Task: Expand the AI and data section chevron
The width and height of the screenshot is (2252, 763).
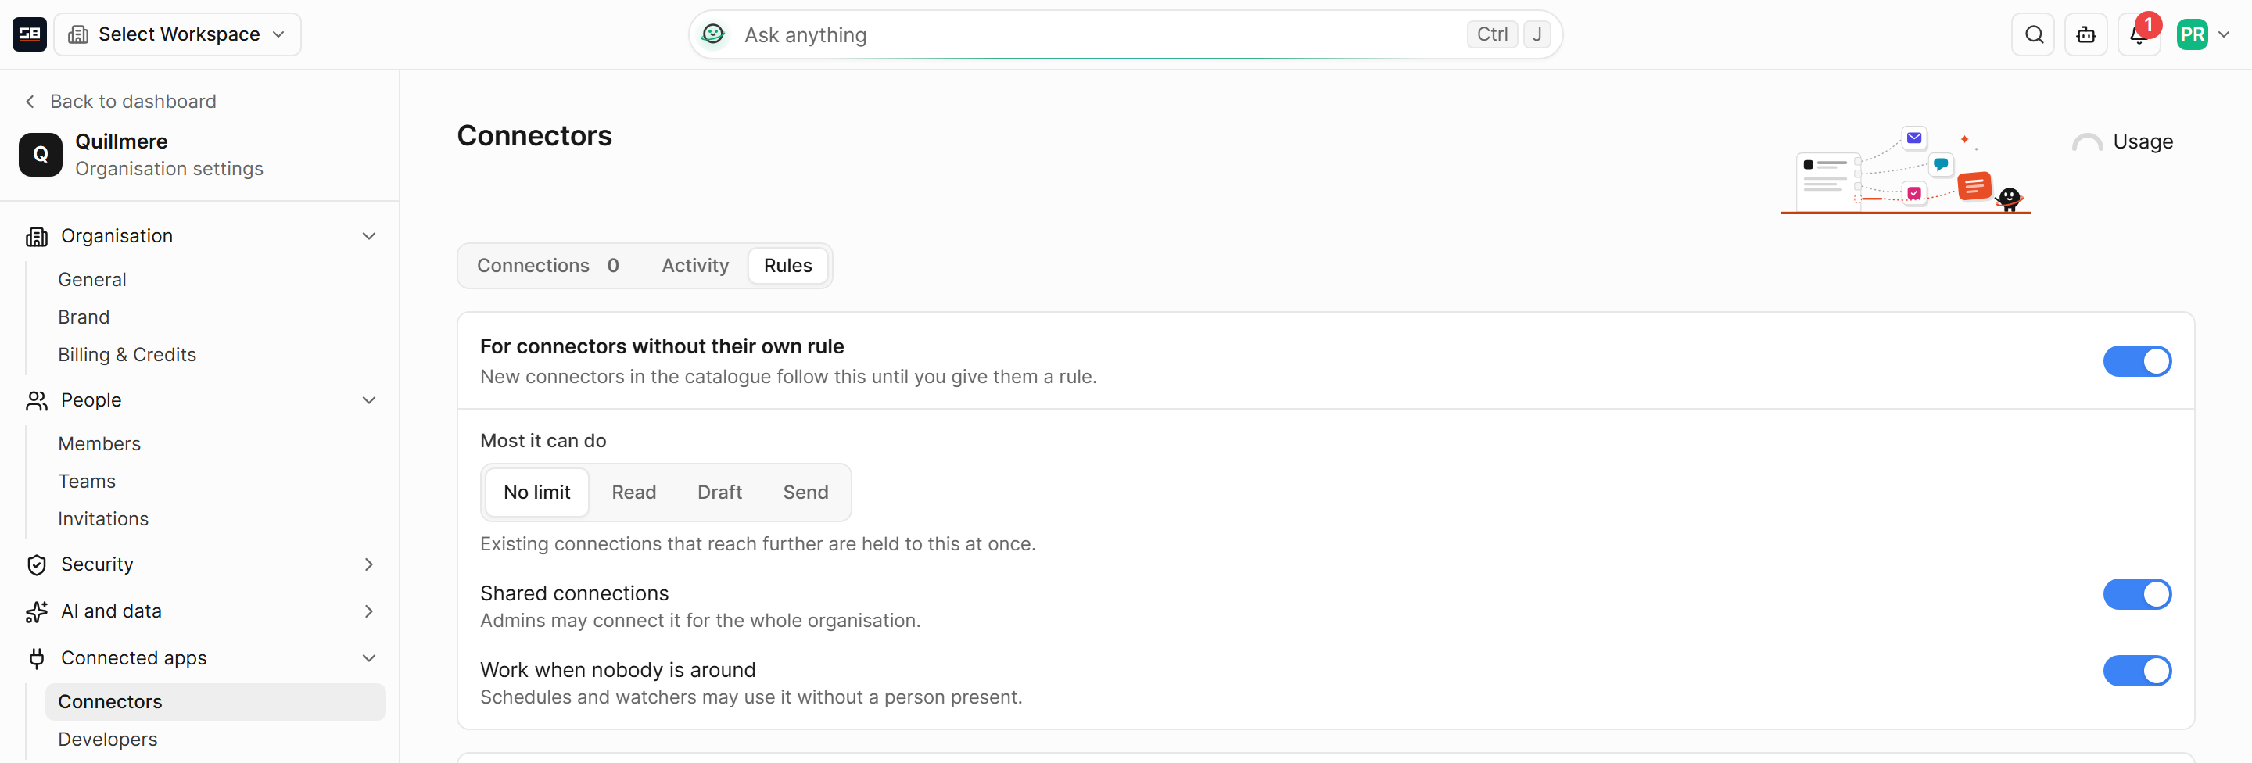Action: pyautogui.click(x=369, y=612)
